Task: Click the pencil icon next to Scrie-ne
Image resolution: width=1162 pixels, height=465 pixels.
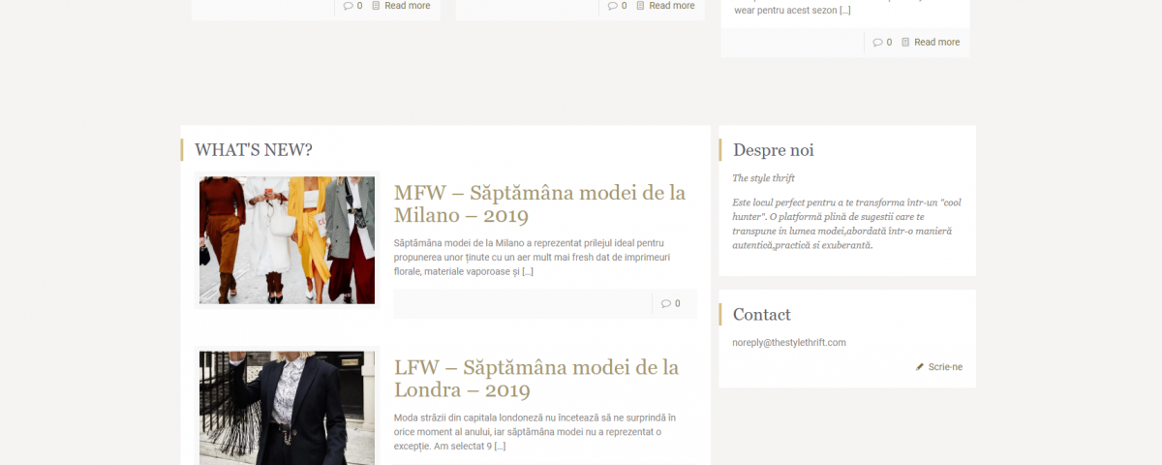Action: 920,367
